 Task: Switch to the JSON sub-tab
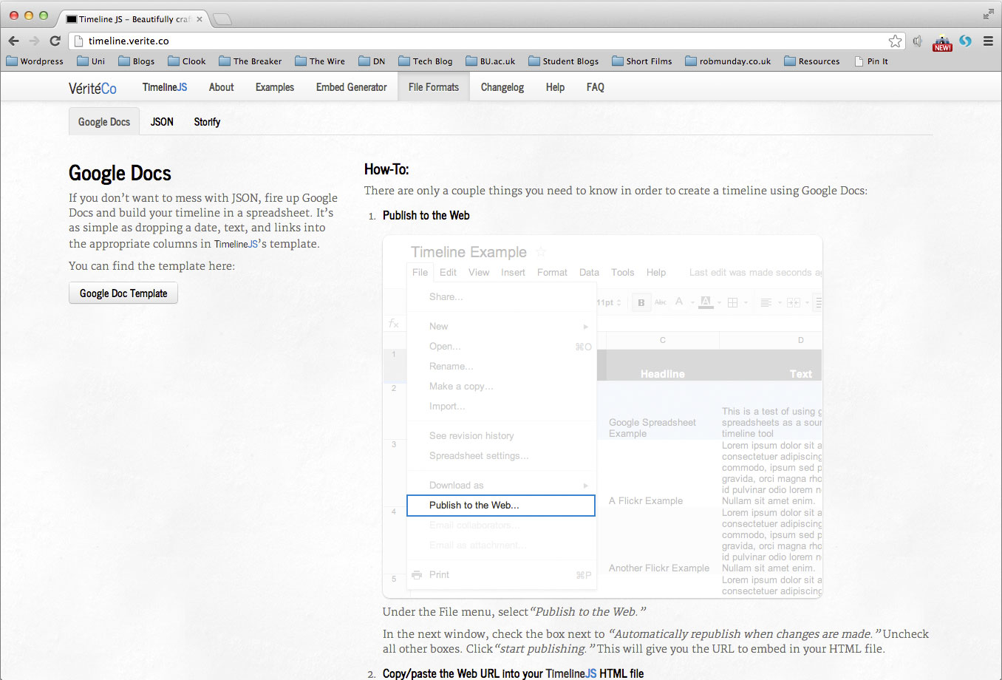(x=162, y=122)
